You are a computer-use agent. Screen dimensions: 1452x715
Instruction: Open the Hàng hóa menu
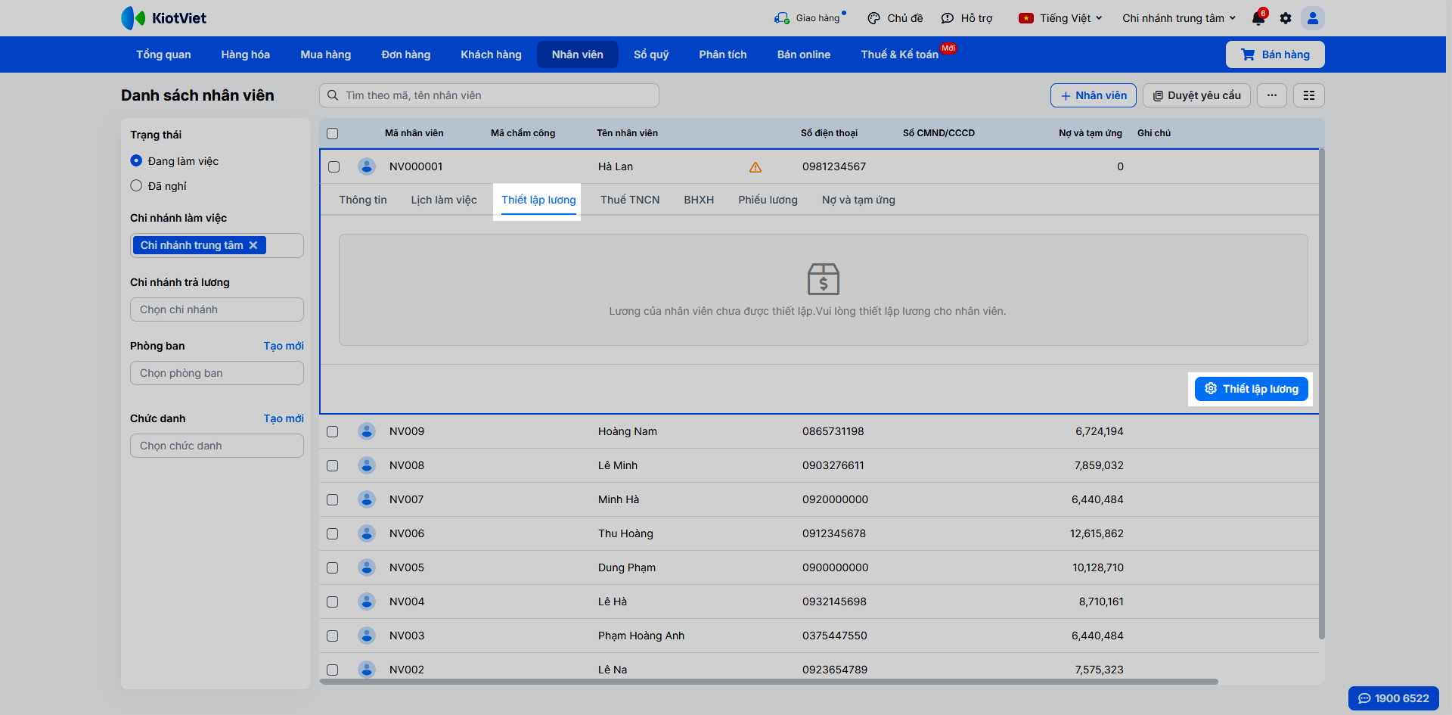click(246, 54)
